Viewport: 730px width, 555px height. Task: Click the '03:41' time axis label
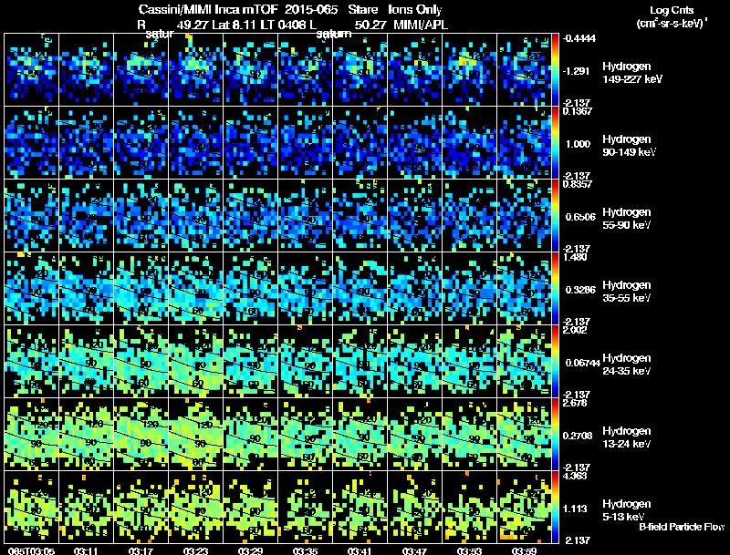(x=360, y=551)
